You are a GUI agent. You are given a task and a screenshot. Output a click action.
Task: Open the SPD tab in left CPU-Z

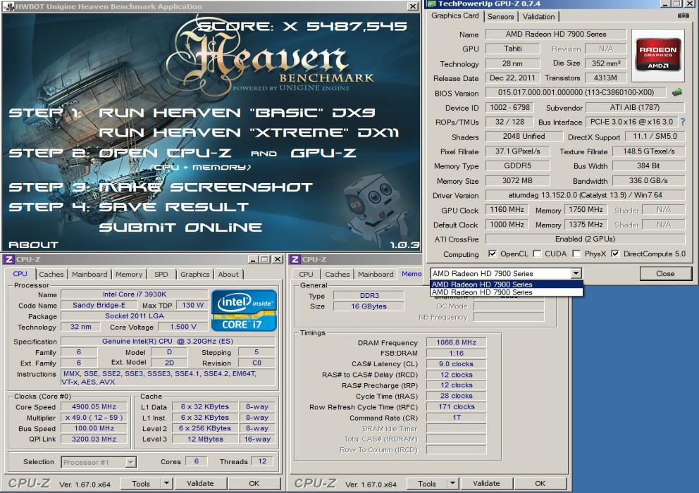pos(161,274)
